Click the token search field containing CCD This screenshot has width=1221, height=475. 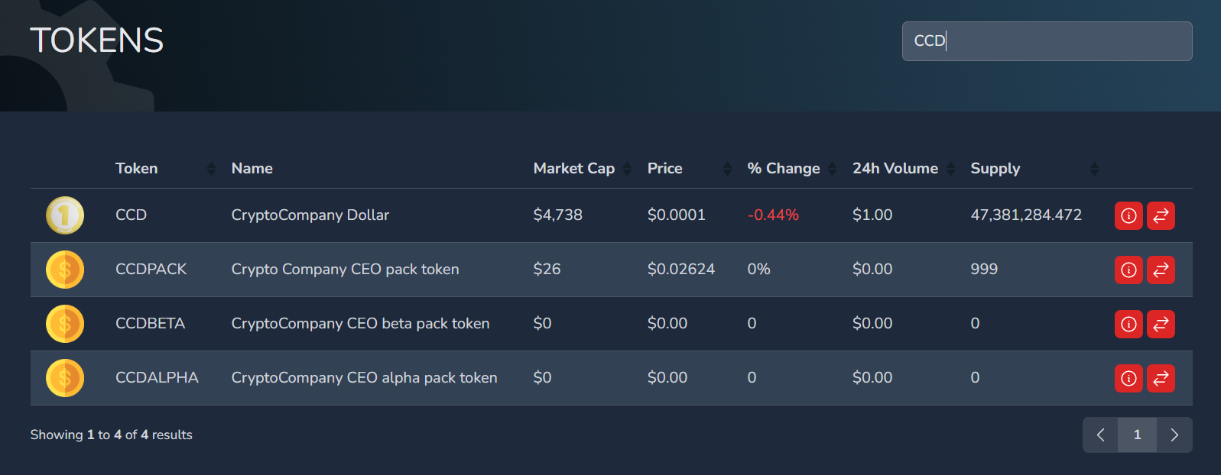click(1047, 41)
